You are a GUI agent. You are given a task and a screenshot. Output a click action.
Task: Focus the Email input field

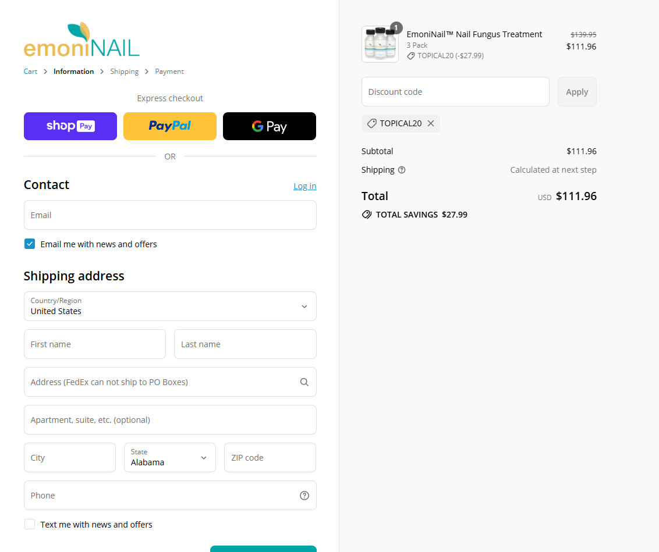point(170,215)
